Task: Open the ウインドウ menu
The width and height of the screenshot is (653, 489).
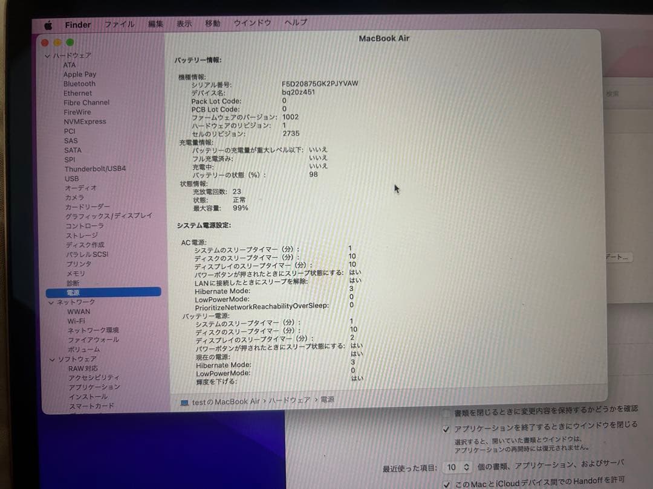Action: 252,24
